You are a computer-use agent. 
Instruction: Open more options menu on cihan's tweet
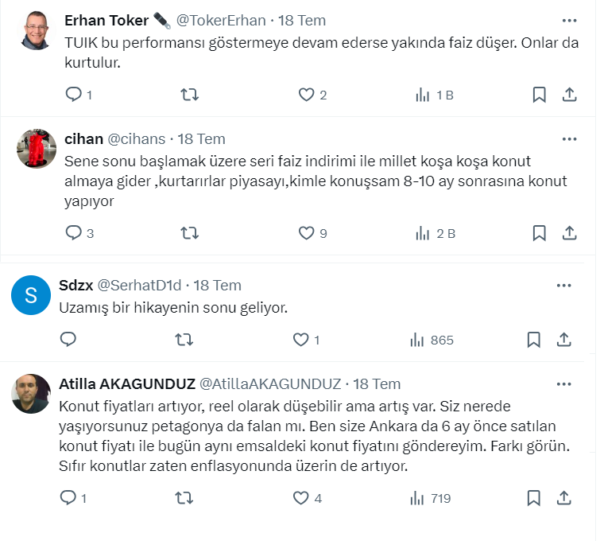pos(569,138)
